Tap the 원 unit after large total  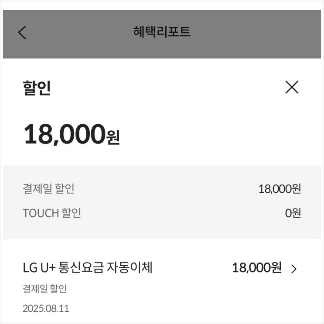pyautogui.click(x=113, y=137)
